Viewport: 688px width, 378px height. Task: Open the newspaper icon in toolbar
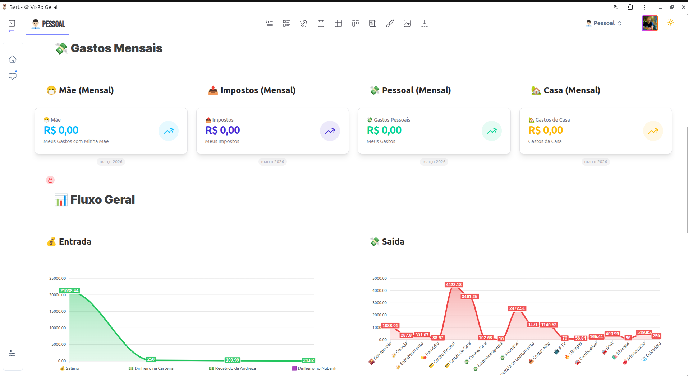pos(373,24)
